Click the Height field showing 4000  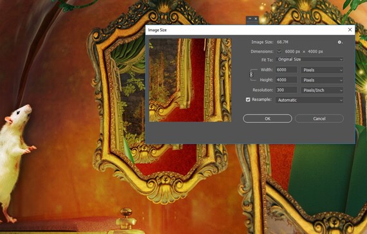[x=287, y=80]
